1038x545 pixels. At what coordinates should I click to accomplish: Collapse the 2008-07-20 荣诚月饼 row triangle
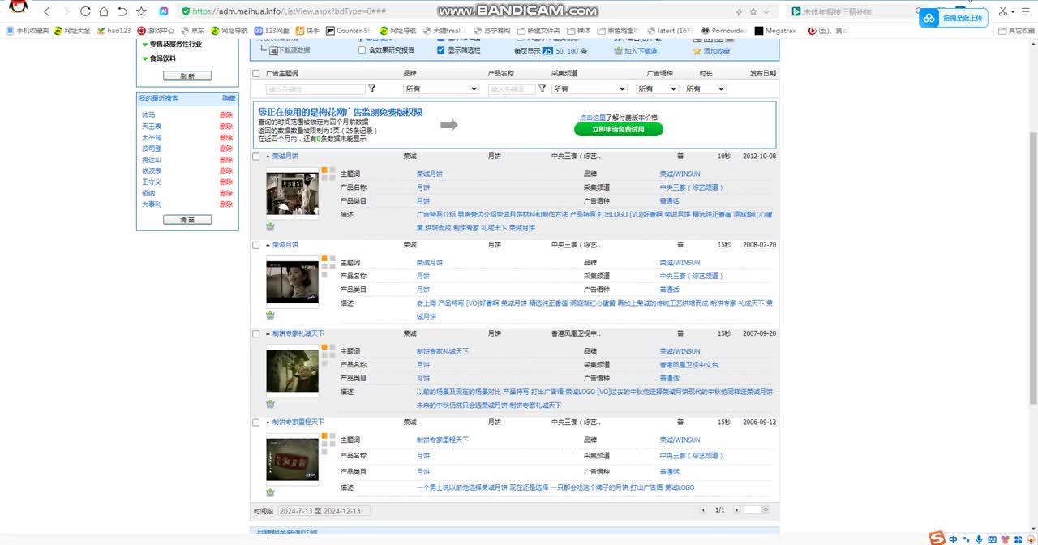coord(268,245)
